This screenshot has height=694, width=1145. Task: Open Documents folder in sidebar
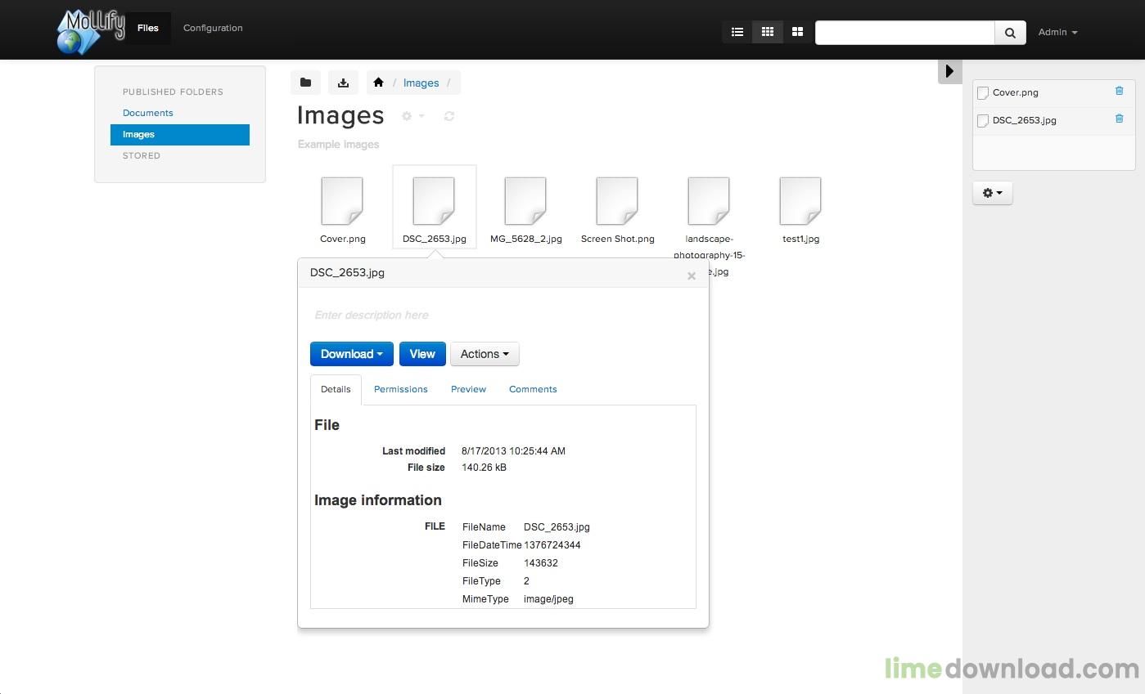(x=148, y=113)
